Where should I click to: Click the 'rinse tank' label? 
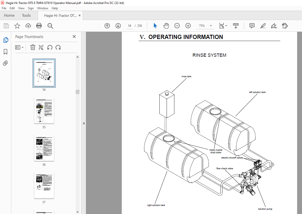pos(186,76)
